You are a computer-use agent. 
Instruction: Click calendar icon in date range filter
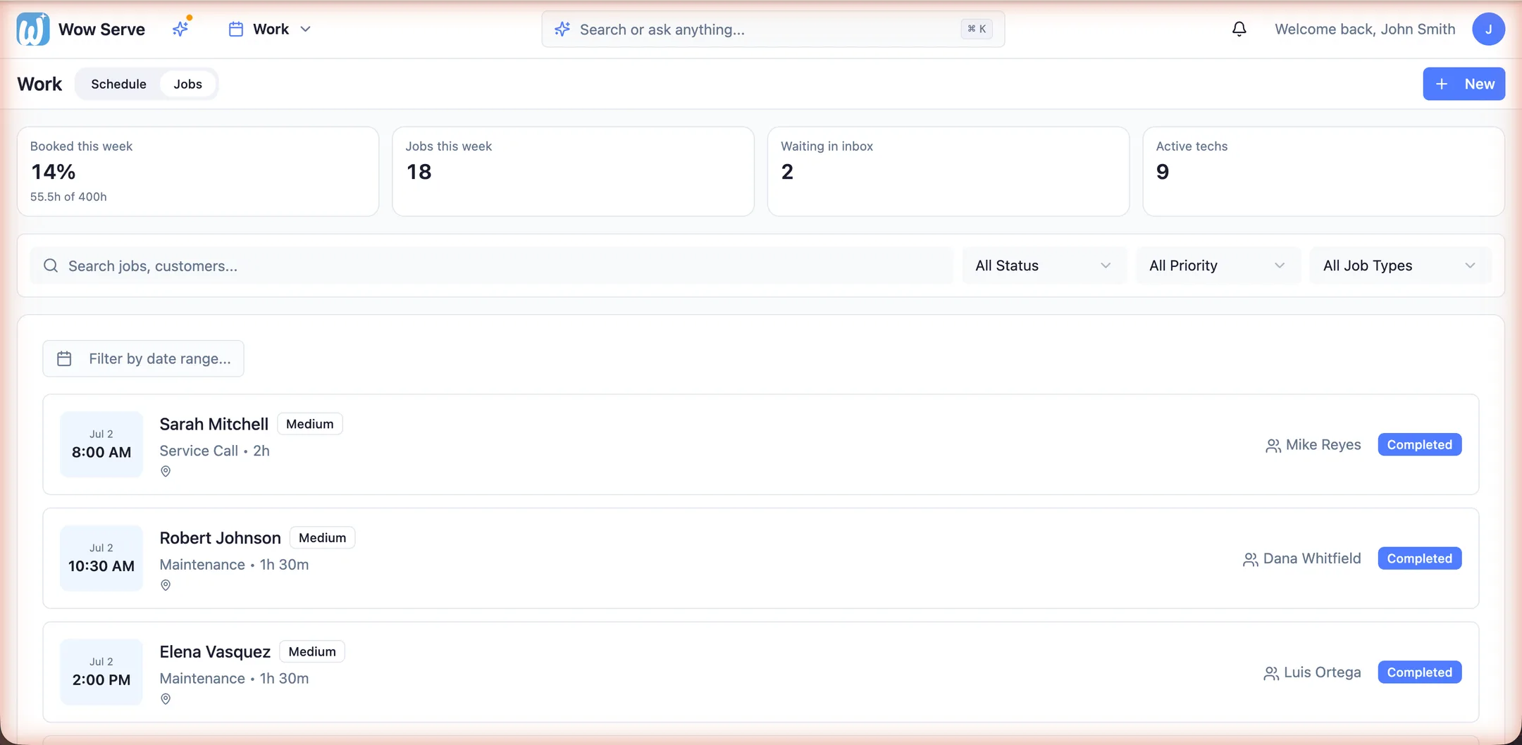coord(64,358)
